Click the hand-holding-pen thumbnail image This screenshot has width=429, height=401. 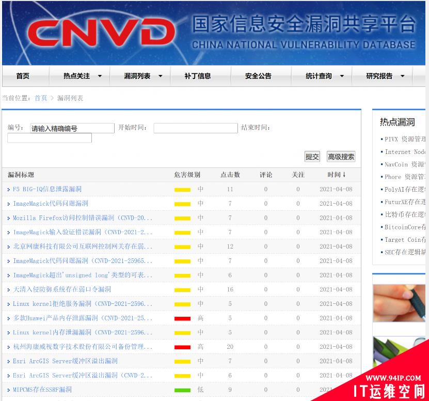(399, 303)
